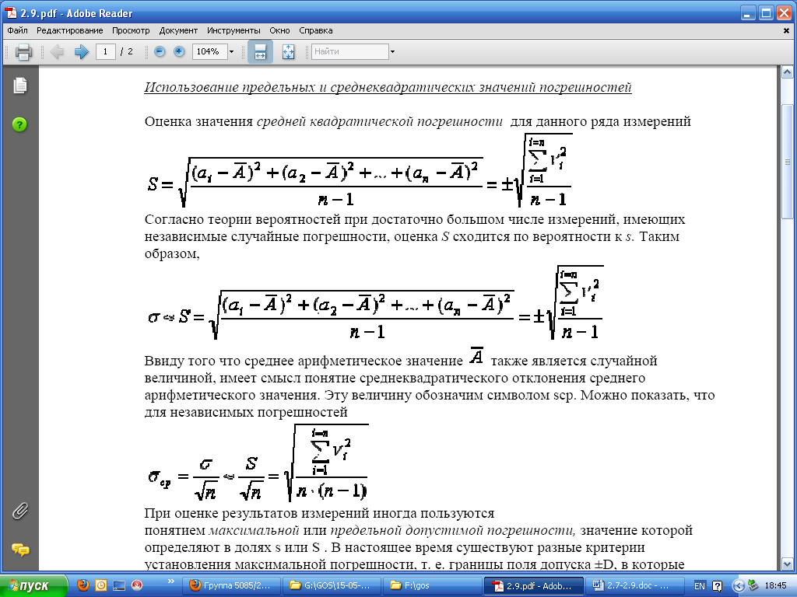This screenshot has width=797, height=597.
Task: Click the vertical scrollbar thumb
Action: [x=788, y=162]
